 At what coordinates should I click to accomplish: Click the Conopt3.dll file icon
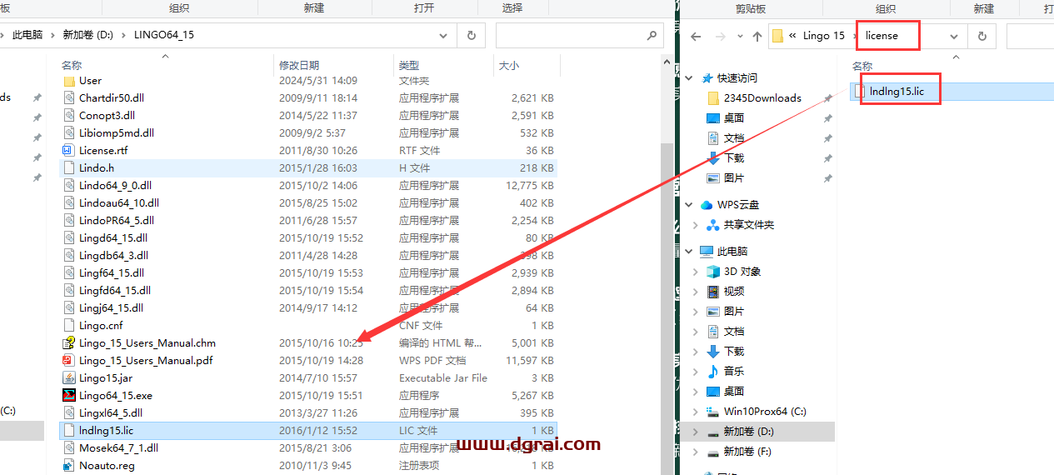(69, 115)
